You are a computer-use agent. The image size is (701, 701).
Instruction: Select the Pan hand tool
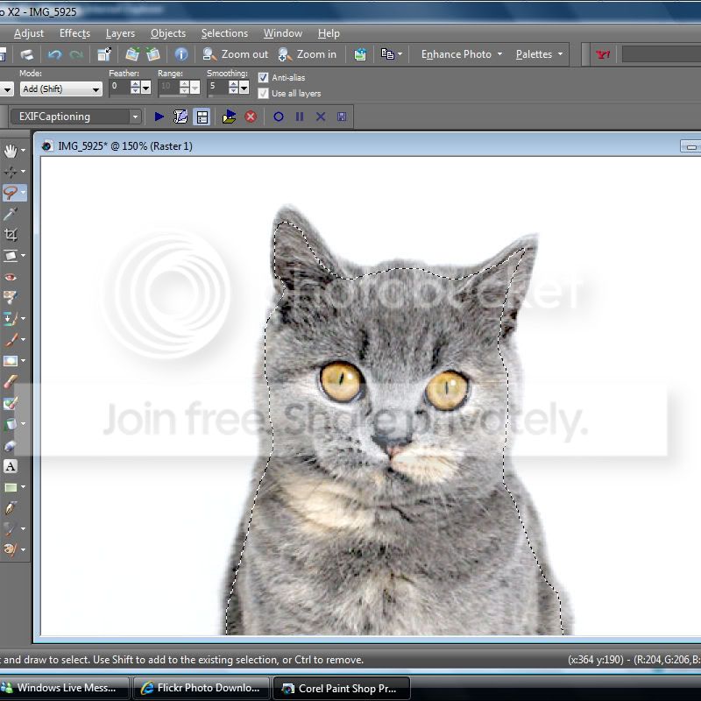click(x=11, y=151)
